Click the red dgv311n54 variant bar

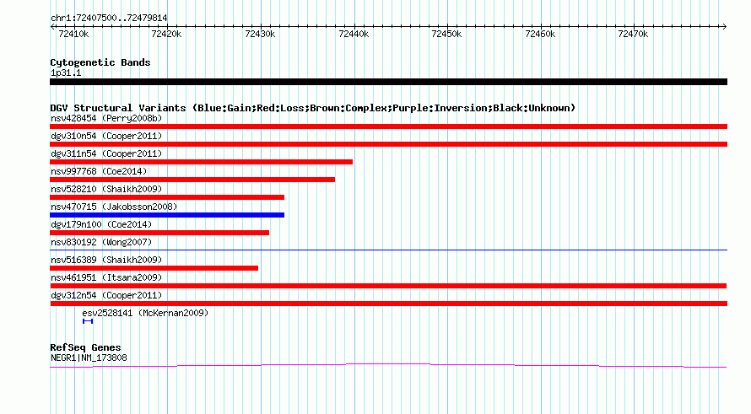(x=201, y=162)
